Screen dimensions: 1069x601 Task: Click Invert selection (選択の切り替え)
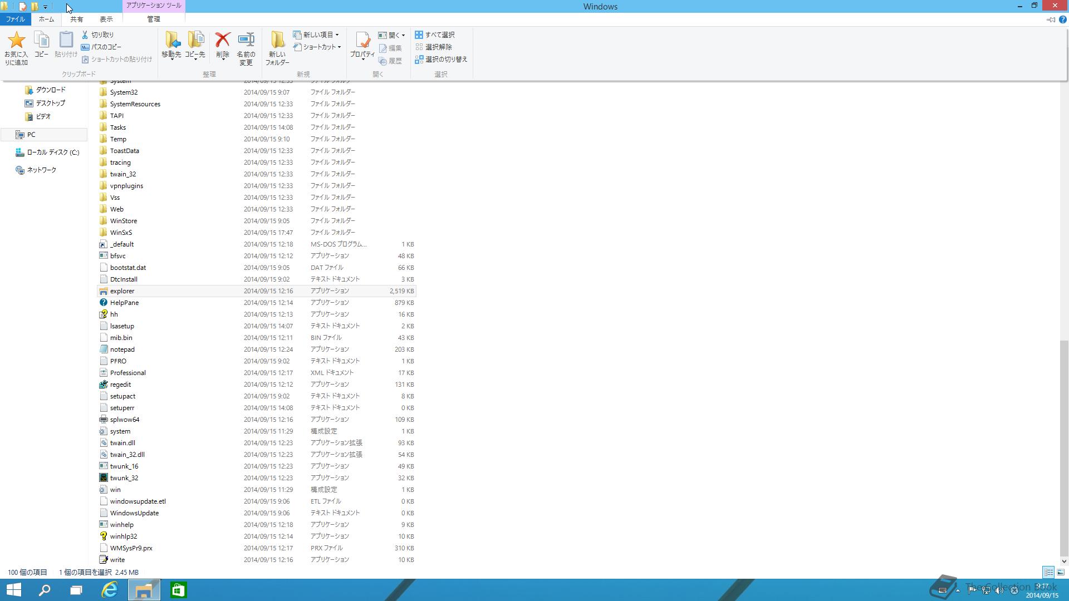441,59
